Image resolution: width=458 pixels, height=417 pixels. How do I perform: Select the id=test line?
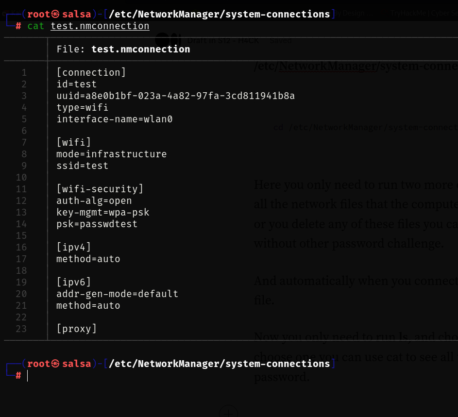click(77, 84)
